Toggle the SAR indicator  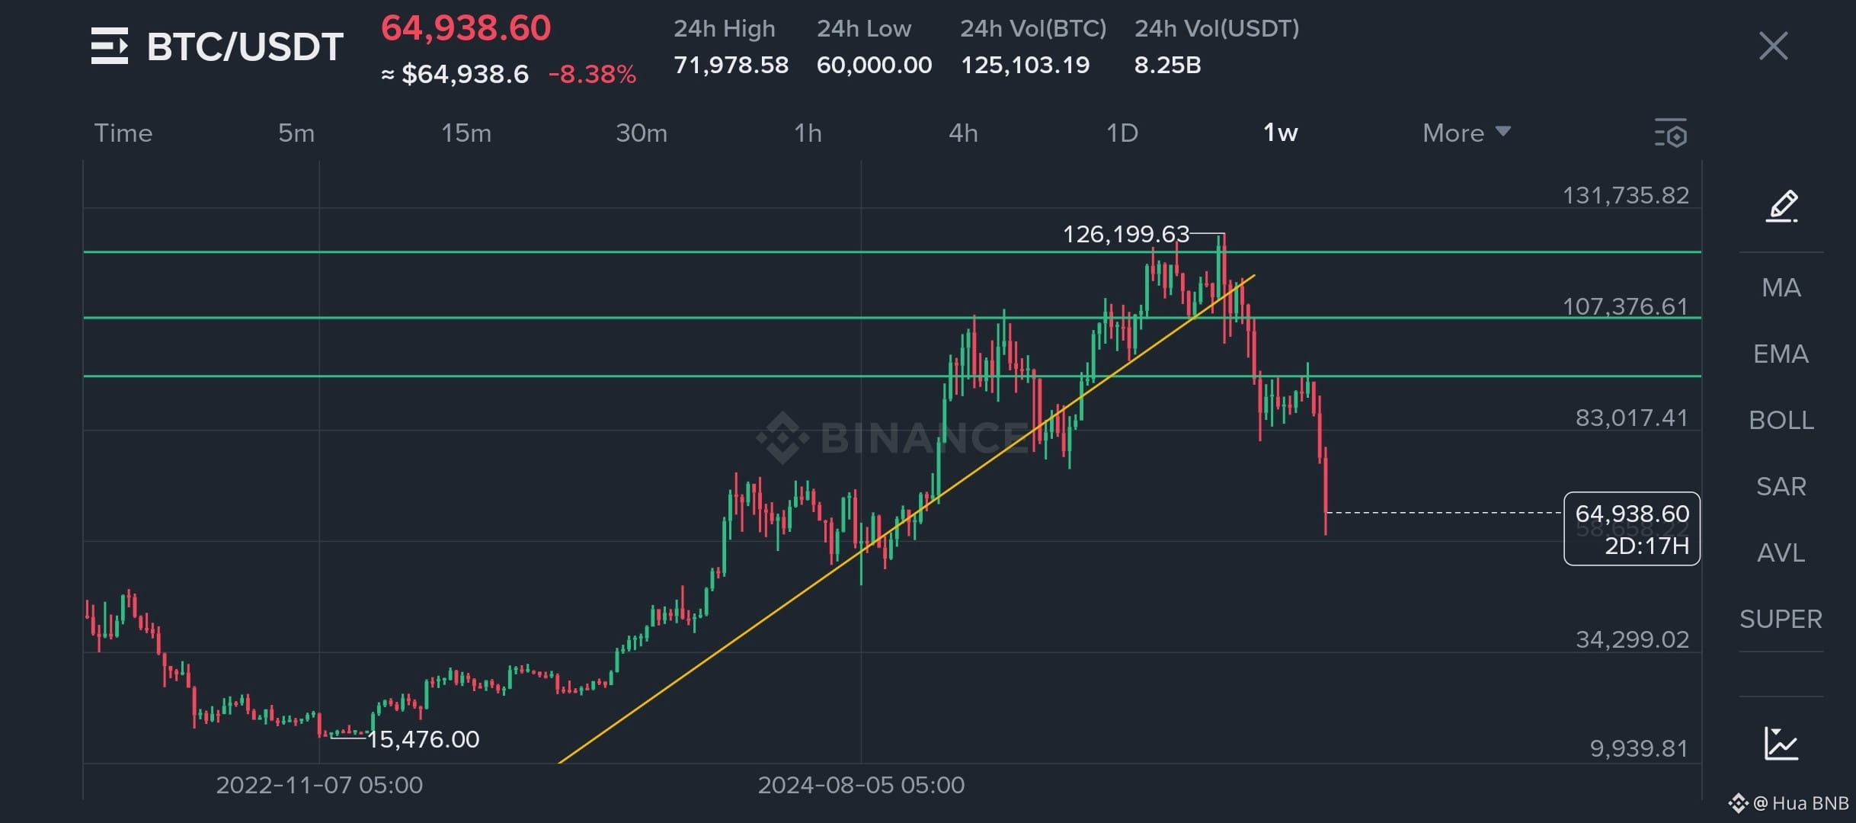(1781, 487)
